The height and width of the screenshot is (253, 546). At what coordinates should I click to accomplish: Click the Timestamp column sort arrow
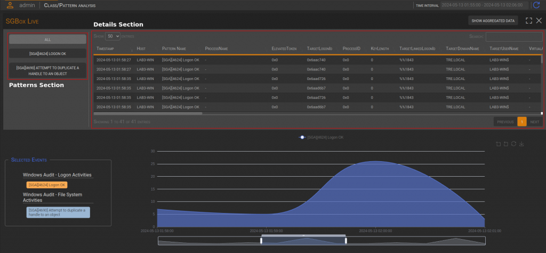tap(132, 49)
